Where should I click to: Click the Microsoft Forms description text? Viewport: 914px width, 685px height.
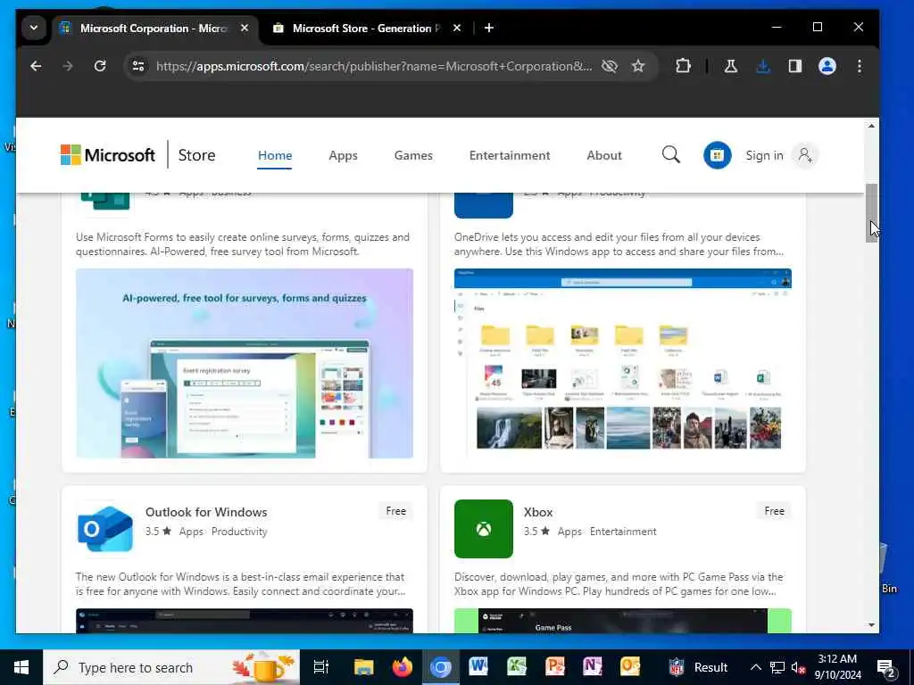click(x=243, y=244)
